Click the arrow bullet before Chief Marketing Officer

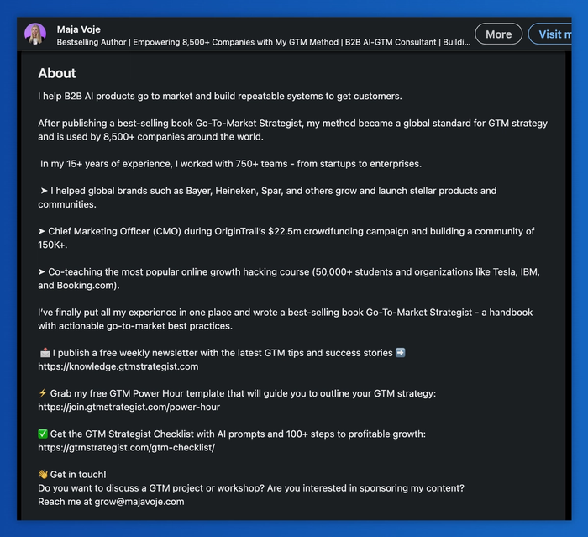pos(42,231)
